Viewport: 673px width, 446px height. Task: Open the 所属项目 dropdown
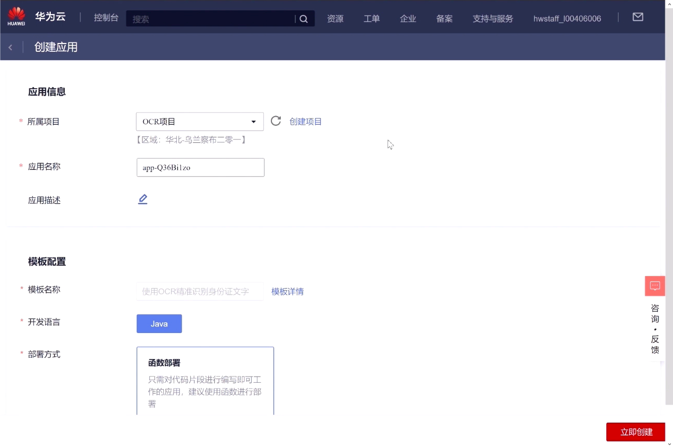[200, 122]
